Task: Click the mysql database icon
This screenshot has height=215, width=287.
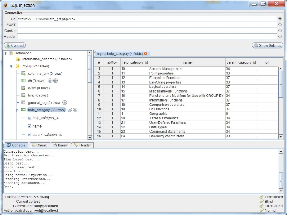Action: pyautogui.click(x=18, y=66)
